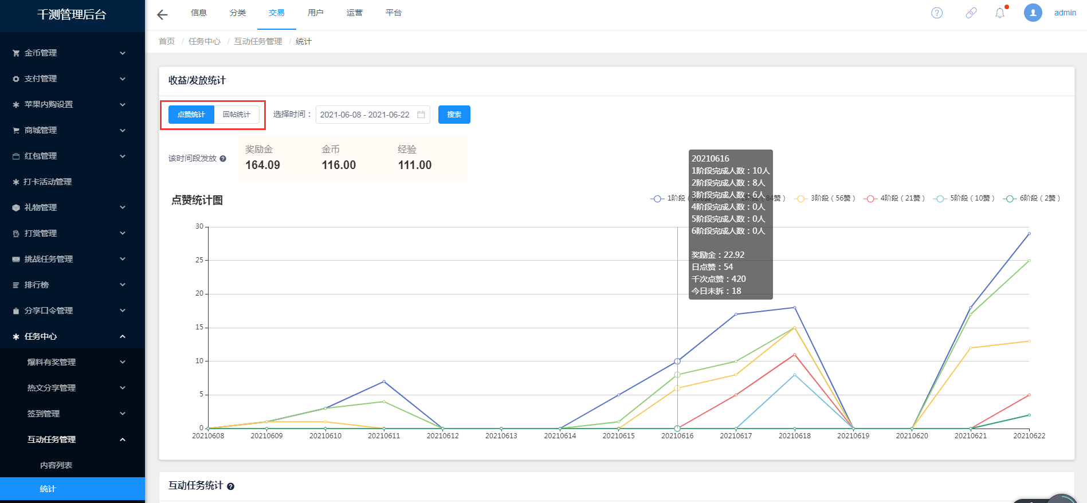1087x503 pixels.
Task: Click 1阶段 data point at 20210616
Action: pyautogui.click(x=677, y=361)
